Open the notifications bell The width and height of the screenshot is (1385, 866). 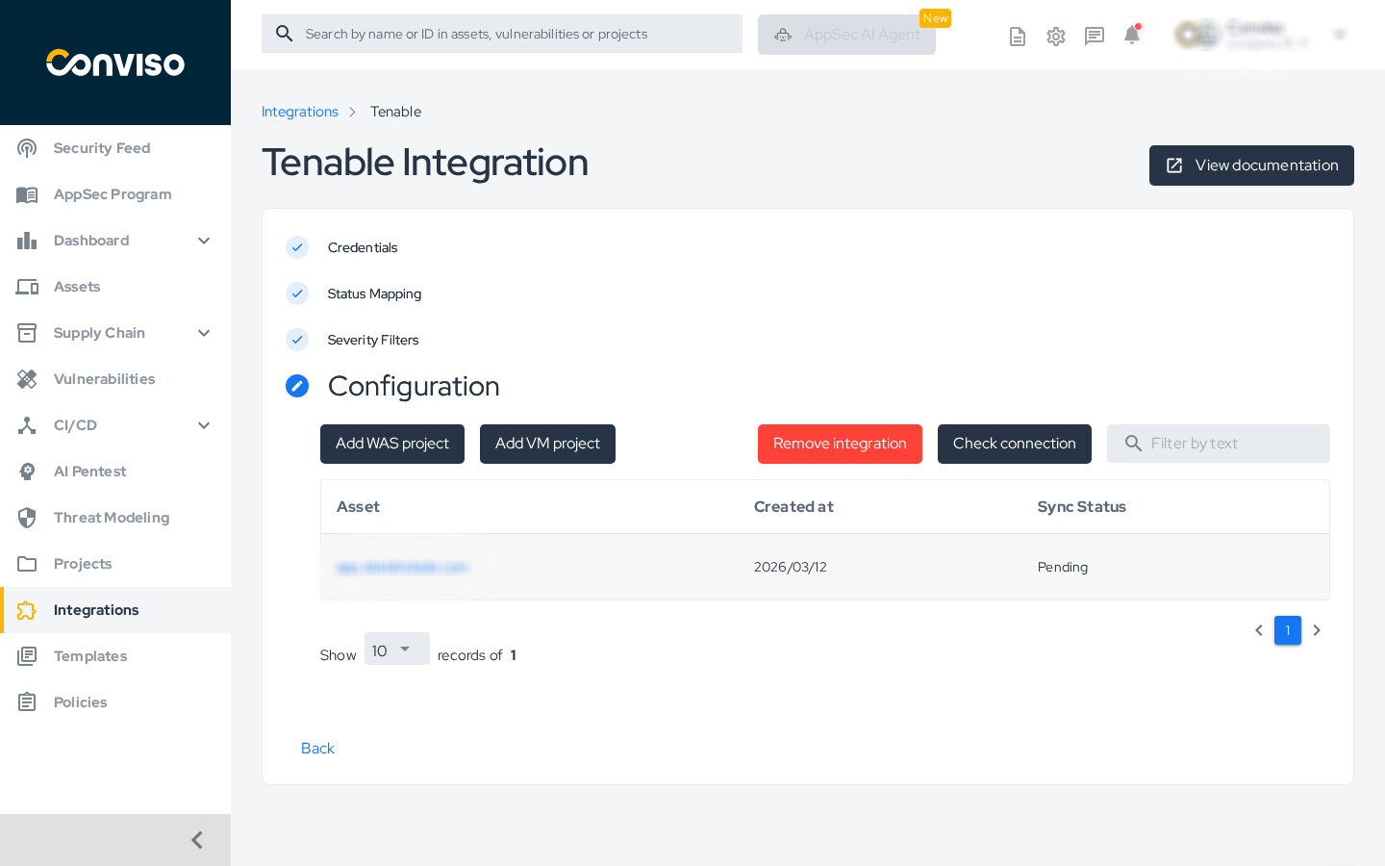1132,35
